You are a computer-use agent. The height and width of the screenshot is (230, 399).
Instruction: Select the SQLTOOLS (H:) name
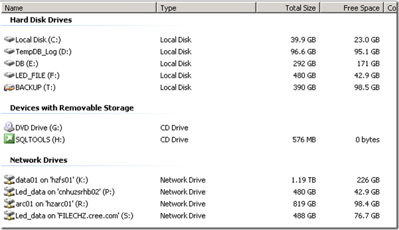(40, 140)
